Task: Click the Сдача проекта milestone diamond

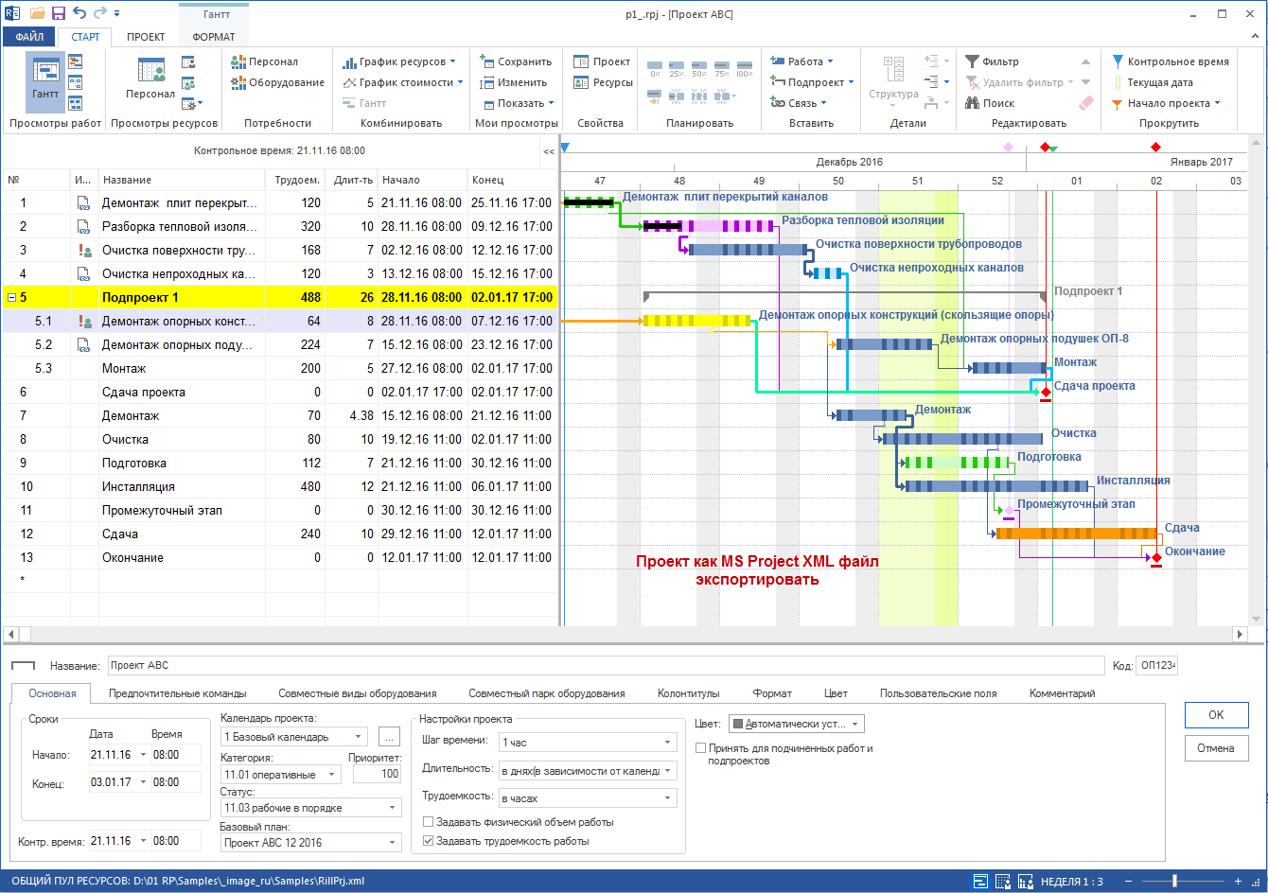Action: (1046, 392)
